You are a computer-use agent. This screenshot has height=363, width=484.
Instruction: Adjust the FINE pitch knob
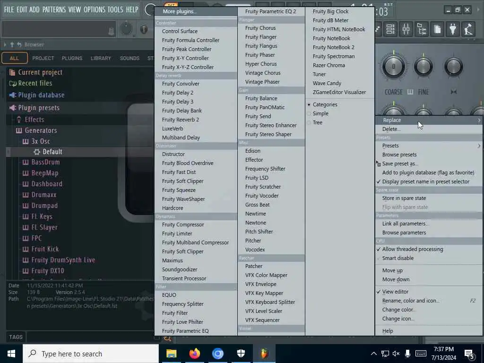coord(423,66)
